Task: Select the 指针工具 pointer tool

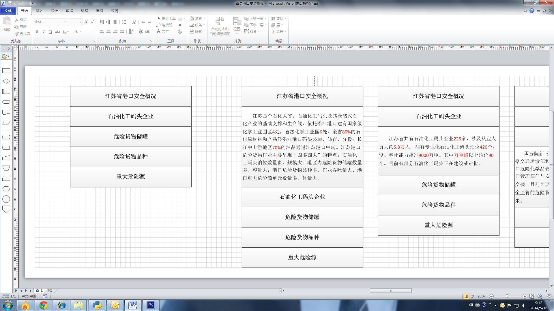Action: click(x=166, y=19)
